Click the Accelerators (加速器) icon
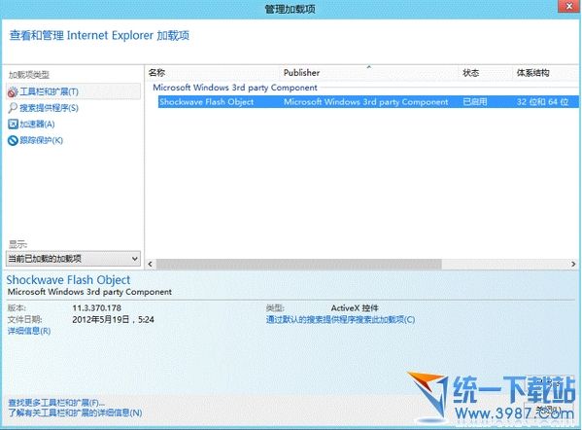Screen dimensions: 582x430 point(13,124)
